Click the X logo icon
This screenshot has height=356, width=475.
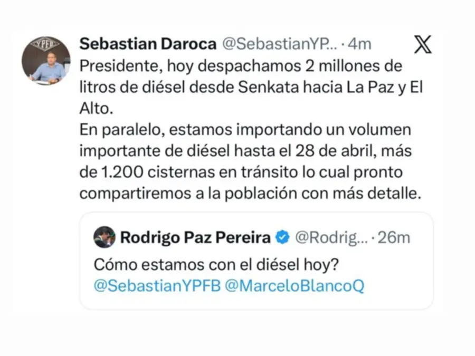(422, 44)
